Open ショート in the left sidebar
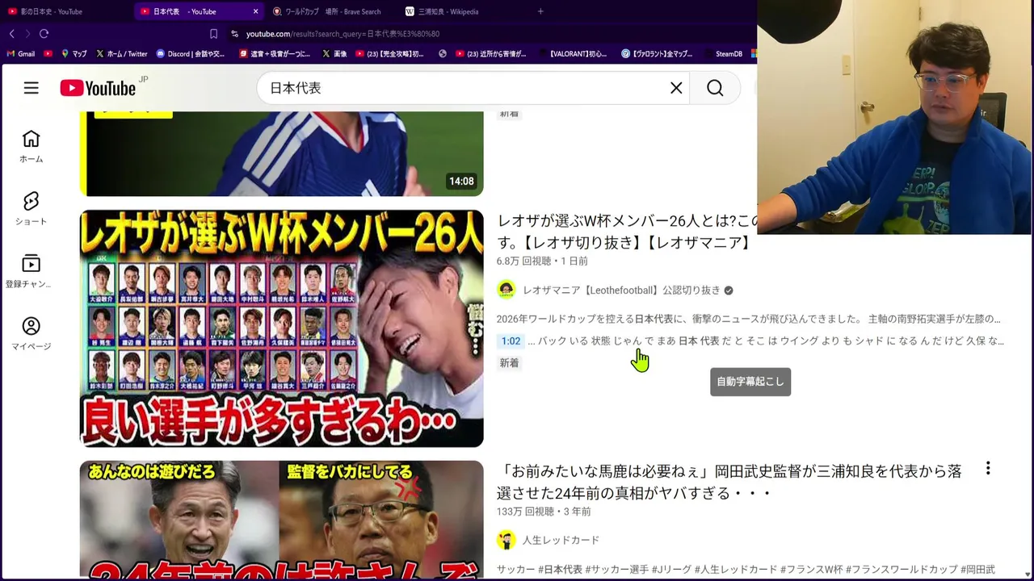 tap(31, 209)
